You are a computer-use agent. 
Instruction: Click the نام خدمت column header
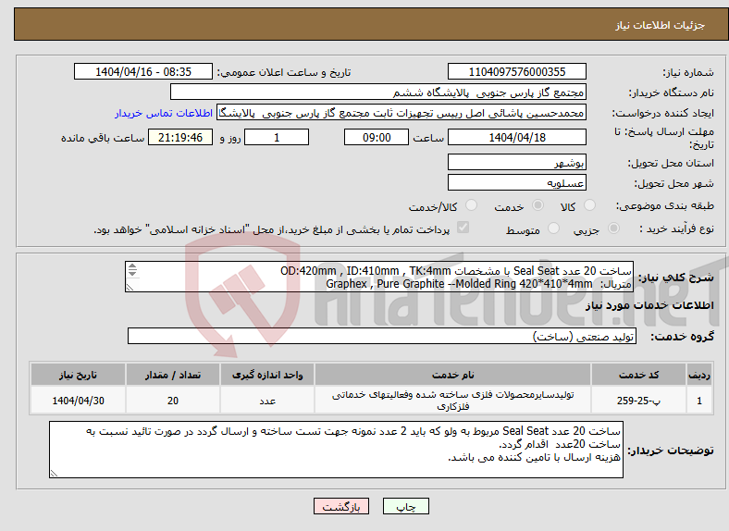click(x=452, y=375)
